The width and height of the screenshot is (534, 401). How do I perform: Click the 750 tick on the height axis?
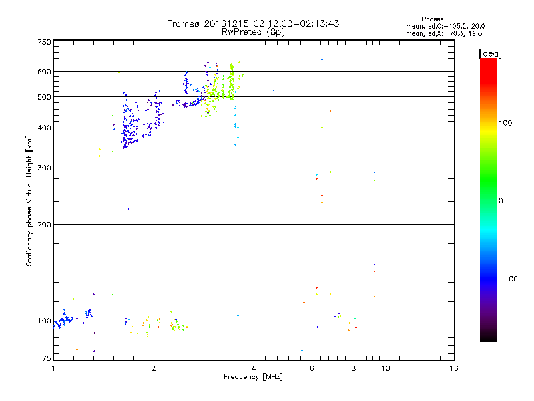tap(44, 42)
